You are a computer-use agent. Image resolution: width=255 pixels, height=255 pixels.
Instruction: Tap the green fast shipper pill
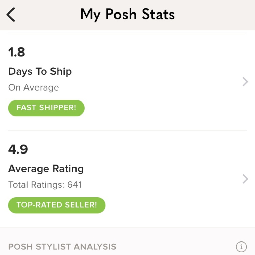coord(46,108)
